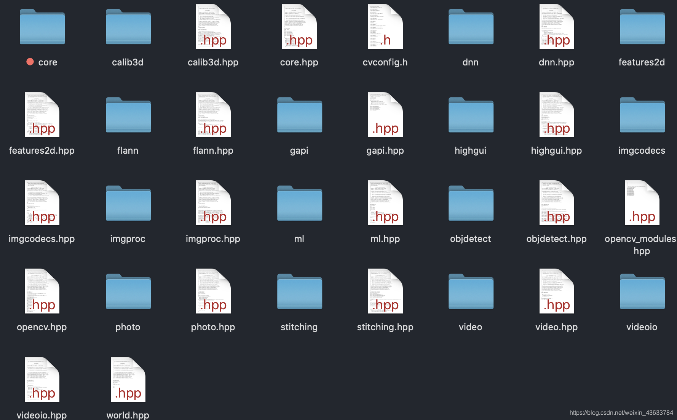Click the ml.hpp file icon

(385, 203)
